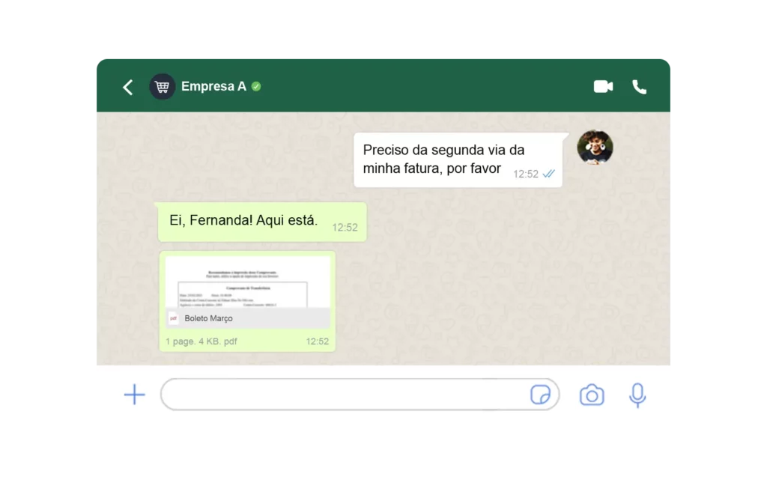Select the Boleto Março file name label
767x486 pixels.
pyautogui.click(x=209, y=318)
